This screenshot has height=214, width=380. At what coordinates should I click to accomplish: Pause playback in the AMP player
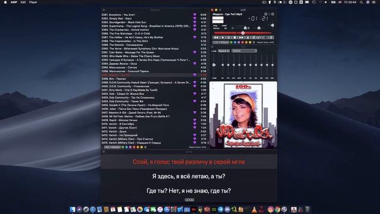(229, 37)
